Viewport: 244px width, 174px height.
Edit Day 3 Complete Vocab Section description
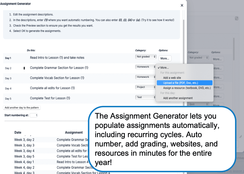pyautogui.click(x=57, y=78)
